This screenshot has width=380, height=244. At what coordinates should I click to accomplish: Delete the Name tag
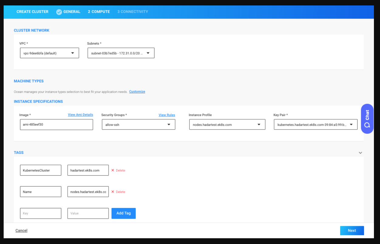[118, 192]
